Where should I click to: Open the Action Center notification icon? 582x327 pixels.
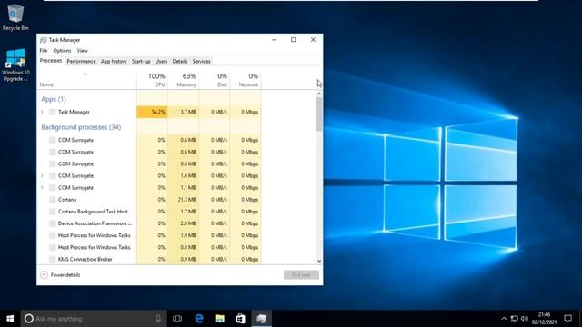(x=567, y=319)
